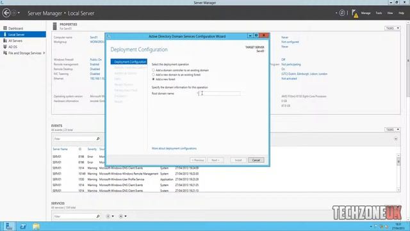The image size is (410, 231).
Task: Click the Install button in wizard
Action: 238,160
